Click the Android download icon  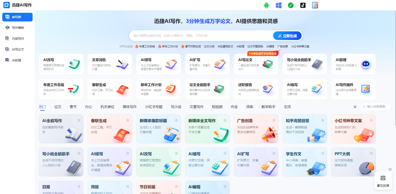coord(266,5)
